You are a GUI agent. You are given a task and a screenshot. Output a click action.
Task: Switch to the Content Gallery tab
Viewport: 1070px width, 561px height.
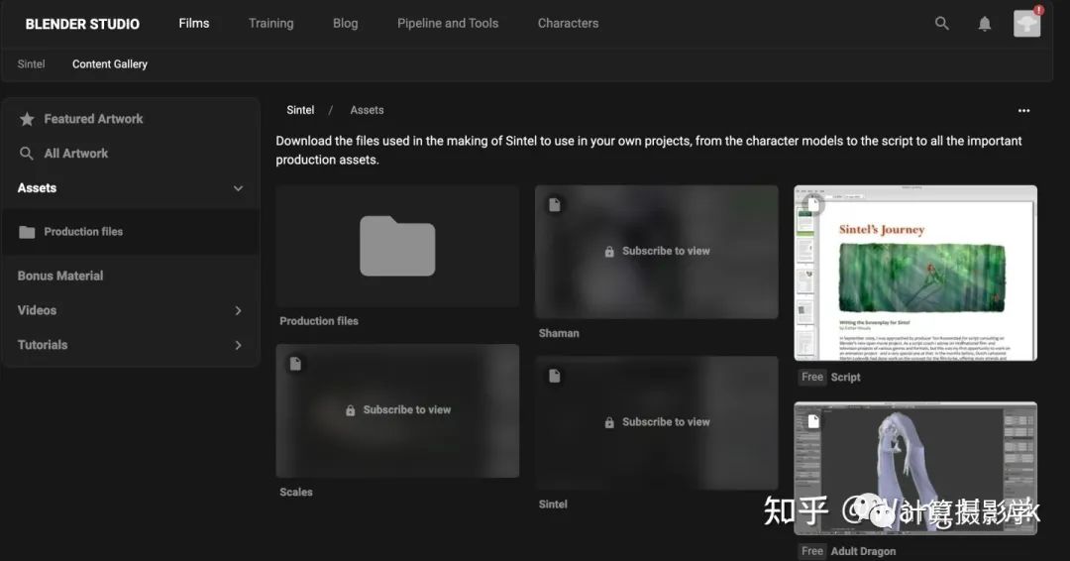110,64
